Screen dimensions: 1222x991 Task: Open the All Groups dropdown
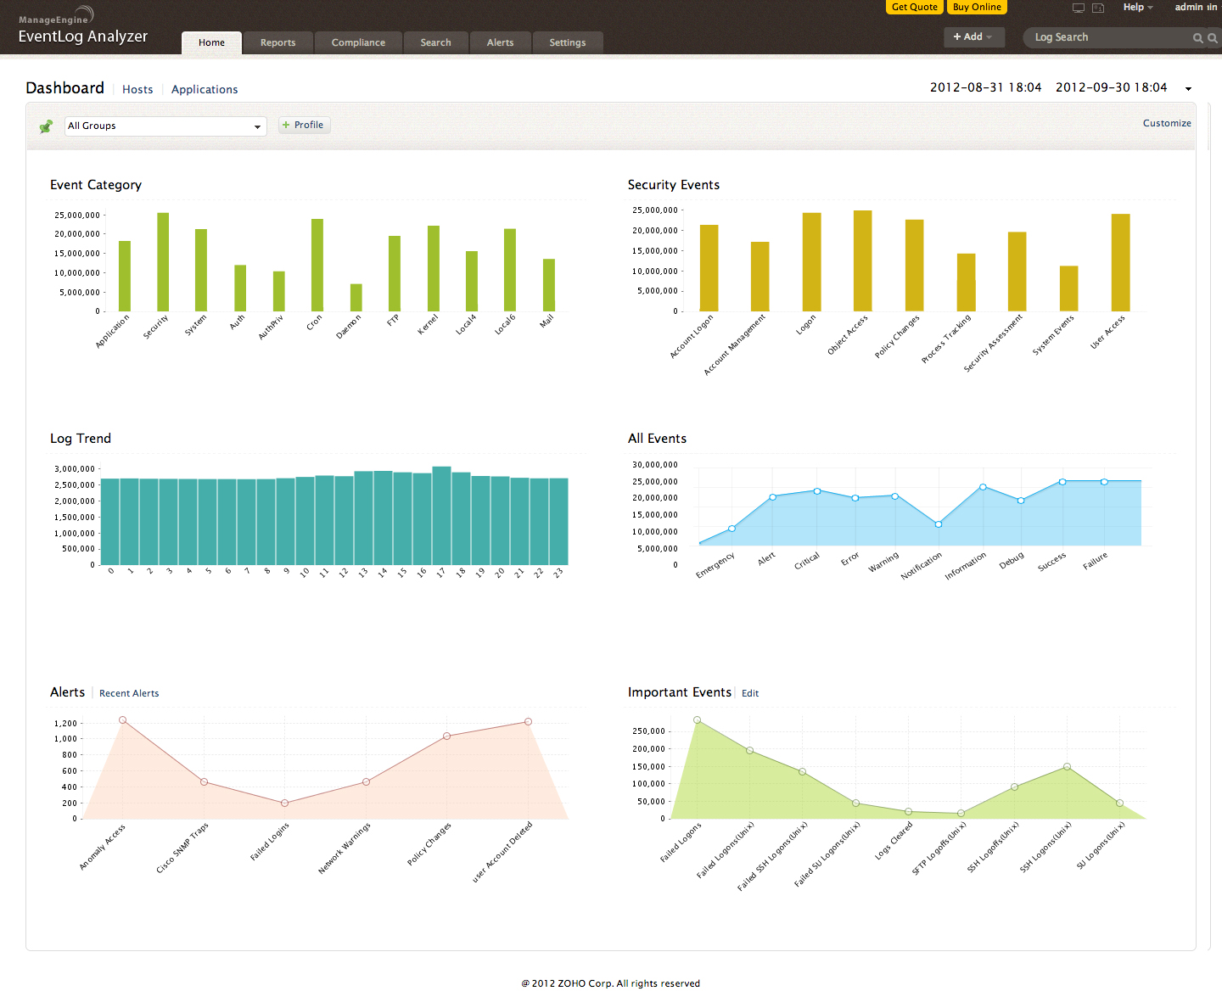[x=165, y=126]
